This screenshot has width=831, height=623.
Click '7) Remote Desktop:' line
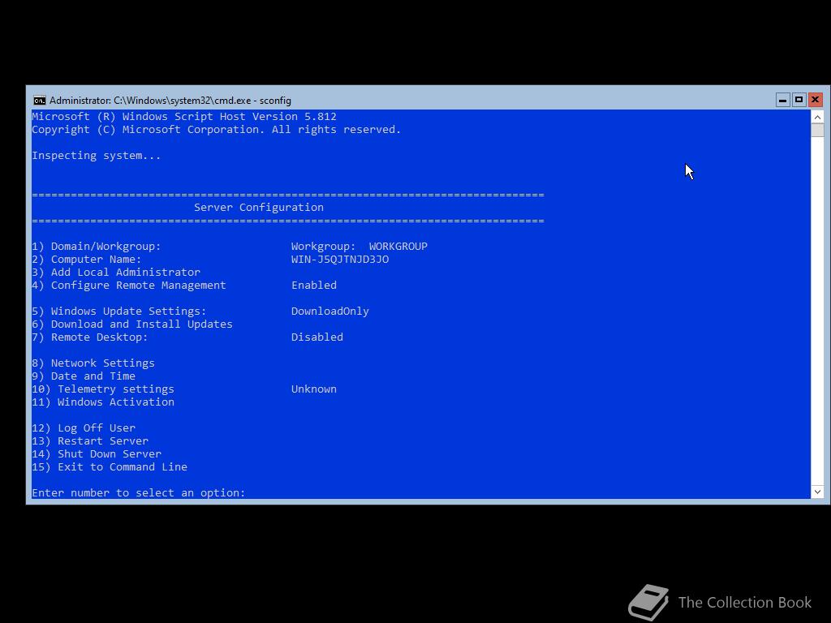90,337
